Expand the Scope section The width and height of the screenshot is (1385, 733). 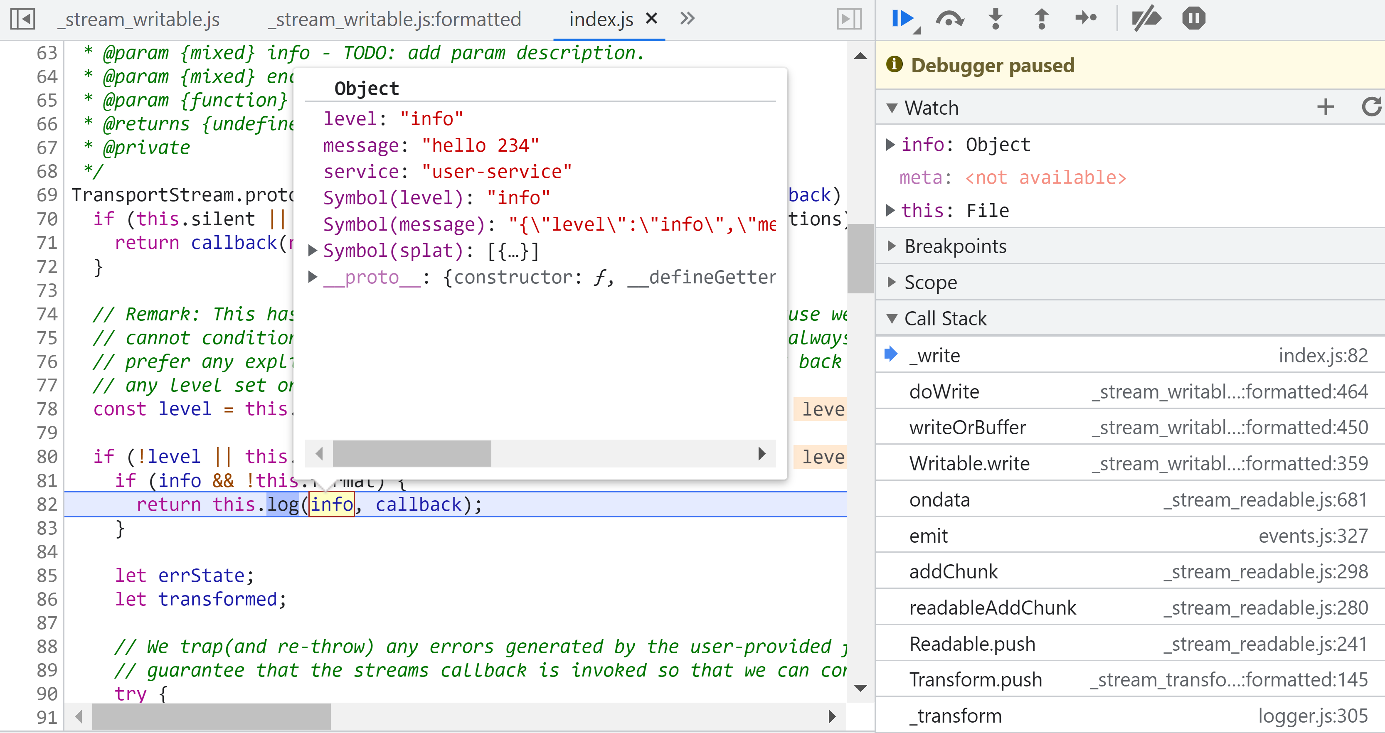coord(930,282)
